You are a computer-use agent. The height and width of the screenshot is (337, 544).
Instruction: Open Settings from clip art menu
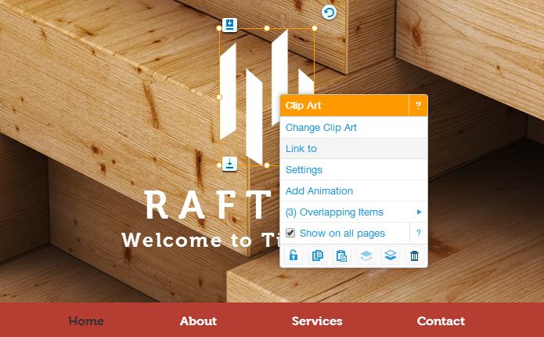pos(354,170)
